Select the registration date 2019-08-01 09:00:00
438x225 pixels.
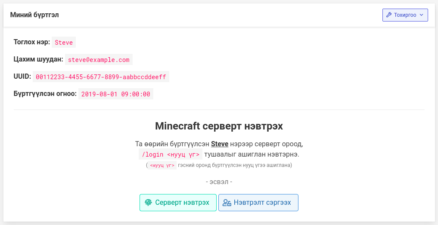tap(116, 94)
